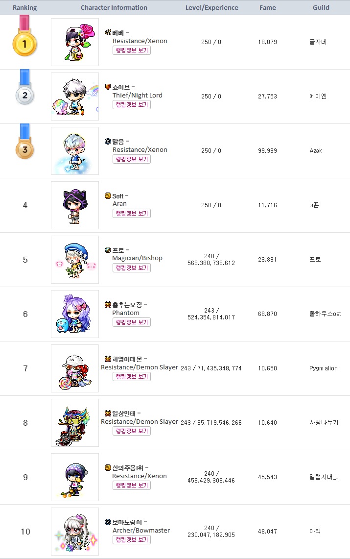Click the world icon beside 베베
Viewport: 350px width, 559px height.
click(x=108, y=33)
